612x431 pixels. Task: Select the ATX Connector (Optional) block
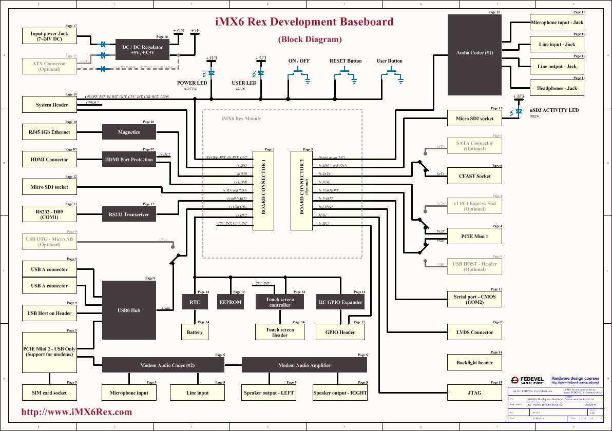(x=50, y=66)
